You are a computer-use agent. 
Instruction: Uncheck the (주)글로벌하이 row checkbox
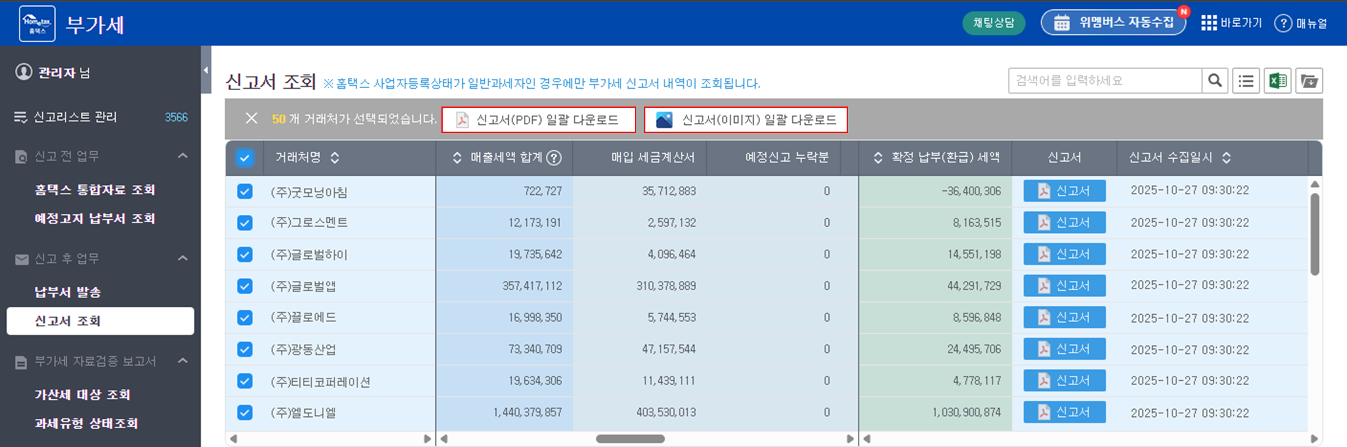pos(245,255)
